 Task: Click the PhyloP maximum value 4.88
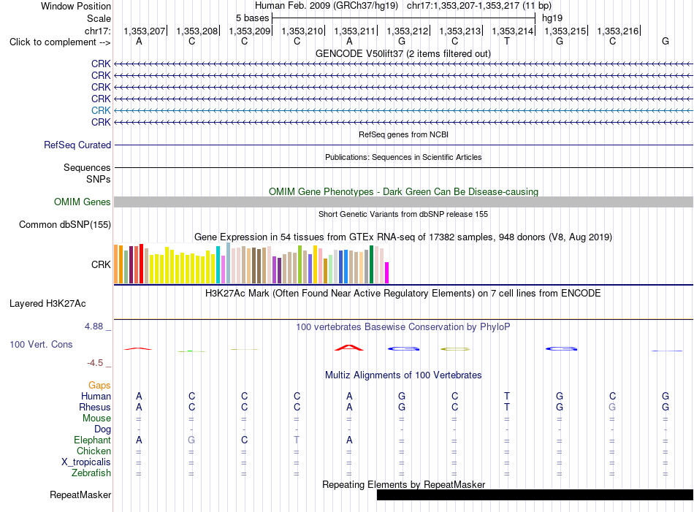[x=94, y=326]
